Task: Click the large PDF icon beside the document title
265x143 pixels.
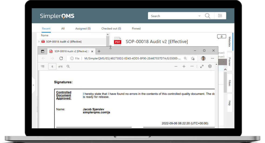Action: [118, 41]
